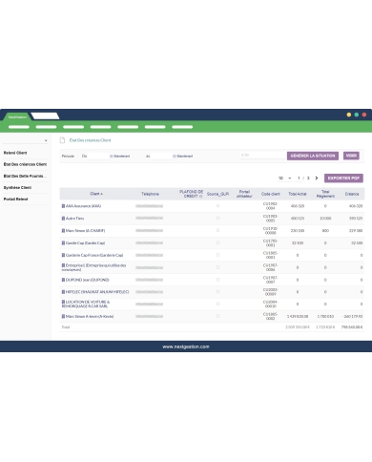372x462 pixels.
Task: Click the Du date input field
Action: (x=98, y=157)
